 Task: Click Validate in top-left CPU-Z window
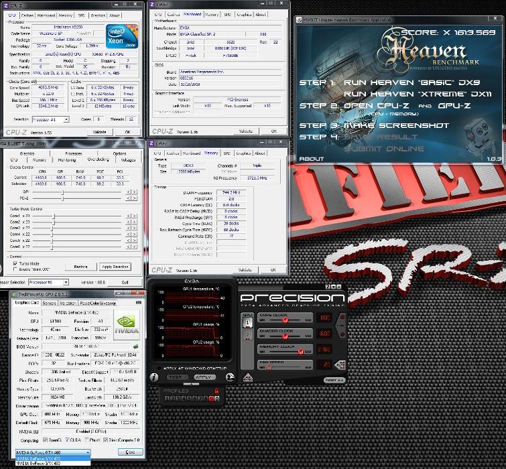point(99,131)
